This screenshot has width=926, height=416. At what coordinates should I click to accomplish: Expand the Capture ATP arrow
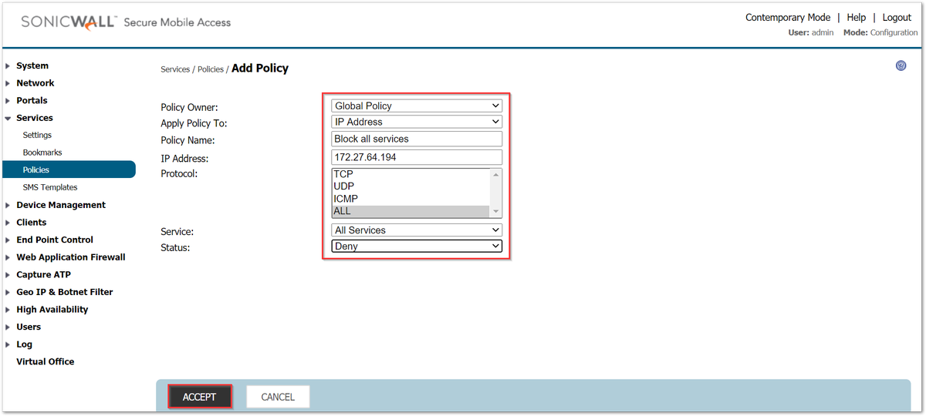click(8, 275)
